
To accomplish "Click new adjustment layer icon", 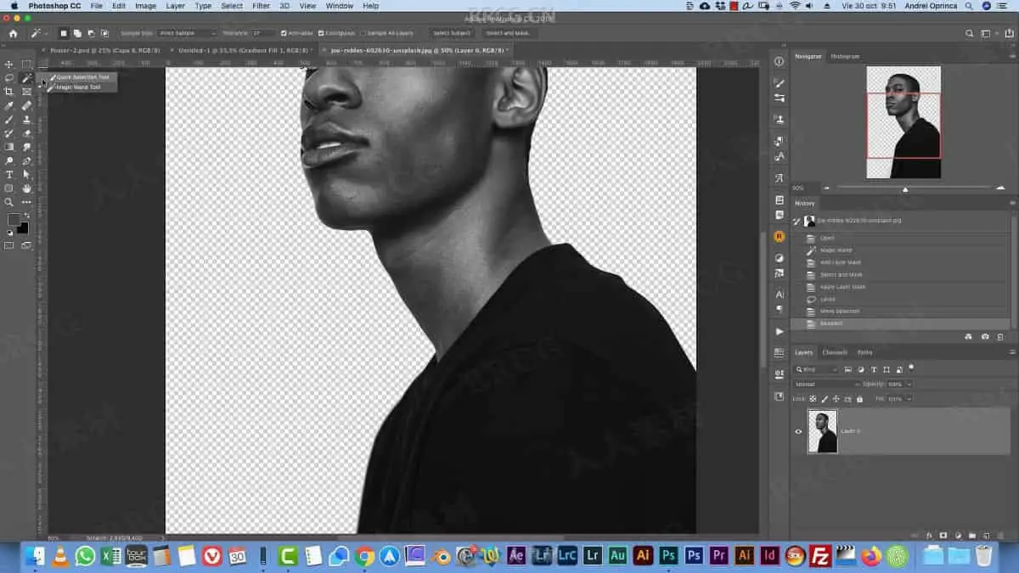I will pos(958,536).
